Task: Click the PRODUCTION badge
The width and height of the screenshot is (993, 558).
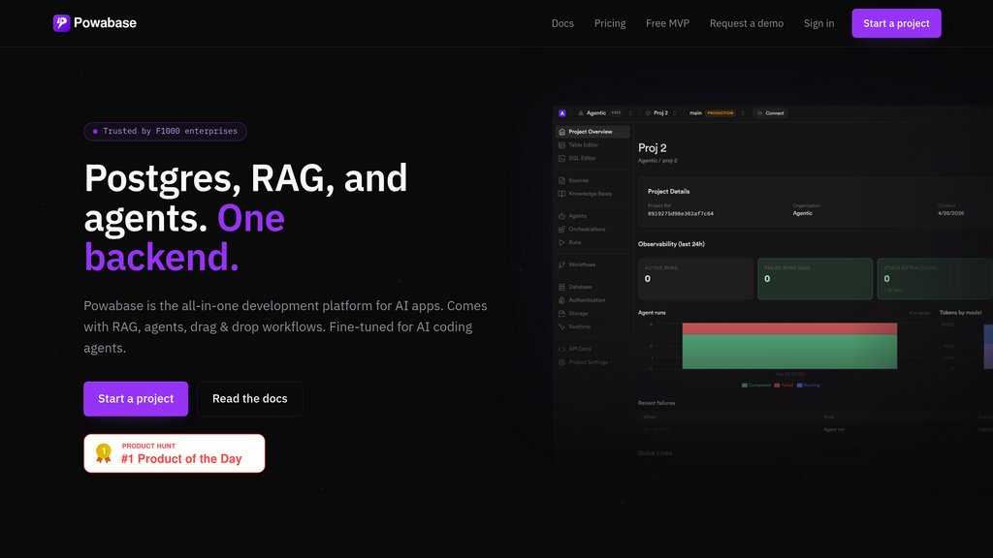Action: tap(721, 113)
